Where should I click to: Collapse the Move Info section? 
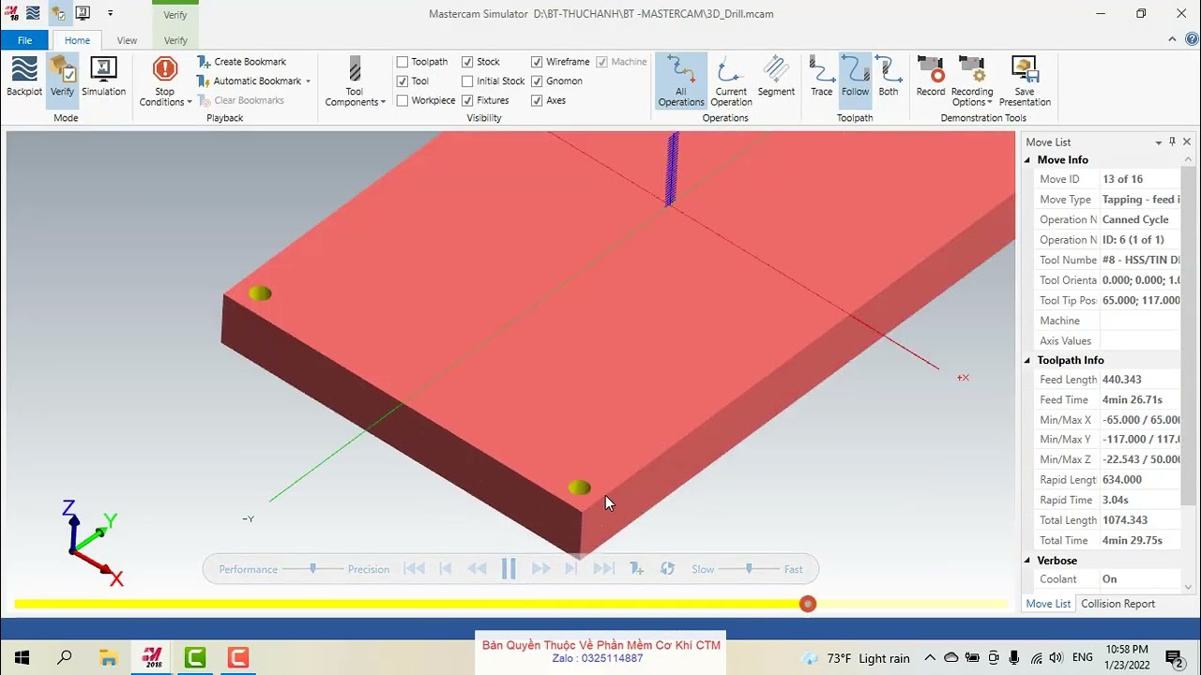1029,160
